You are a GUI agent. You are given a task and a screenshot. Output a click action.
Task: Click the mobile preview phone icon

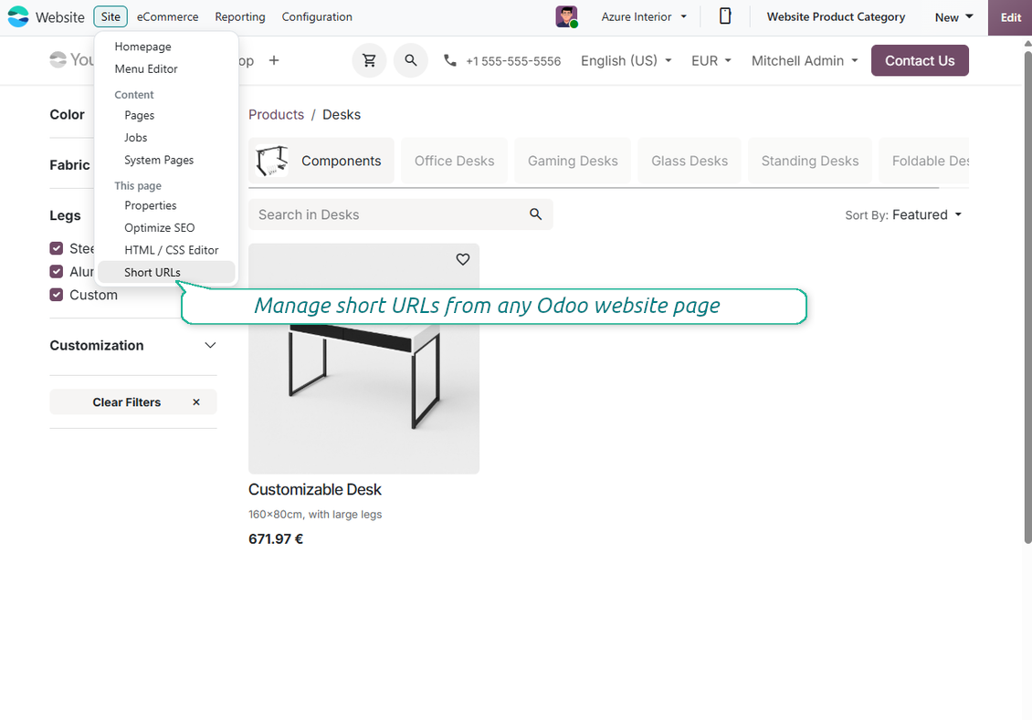724,16
